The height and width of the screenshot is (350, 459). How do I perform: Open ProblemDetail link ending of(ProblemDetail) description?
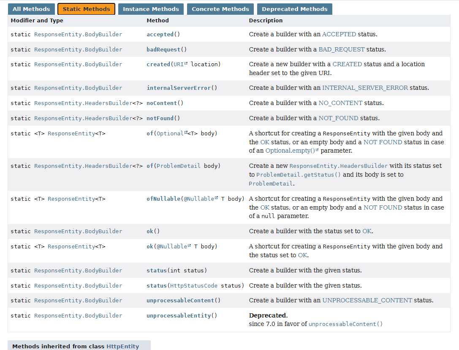[271, 183]
